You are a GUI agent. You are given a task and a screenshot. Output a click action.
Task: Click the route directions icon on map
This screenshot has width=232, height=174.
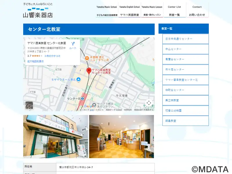point(73,44)
